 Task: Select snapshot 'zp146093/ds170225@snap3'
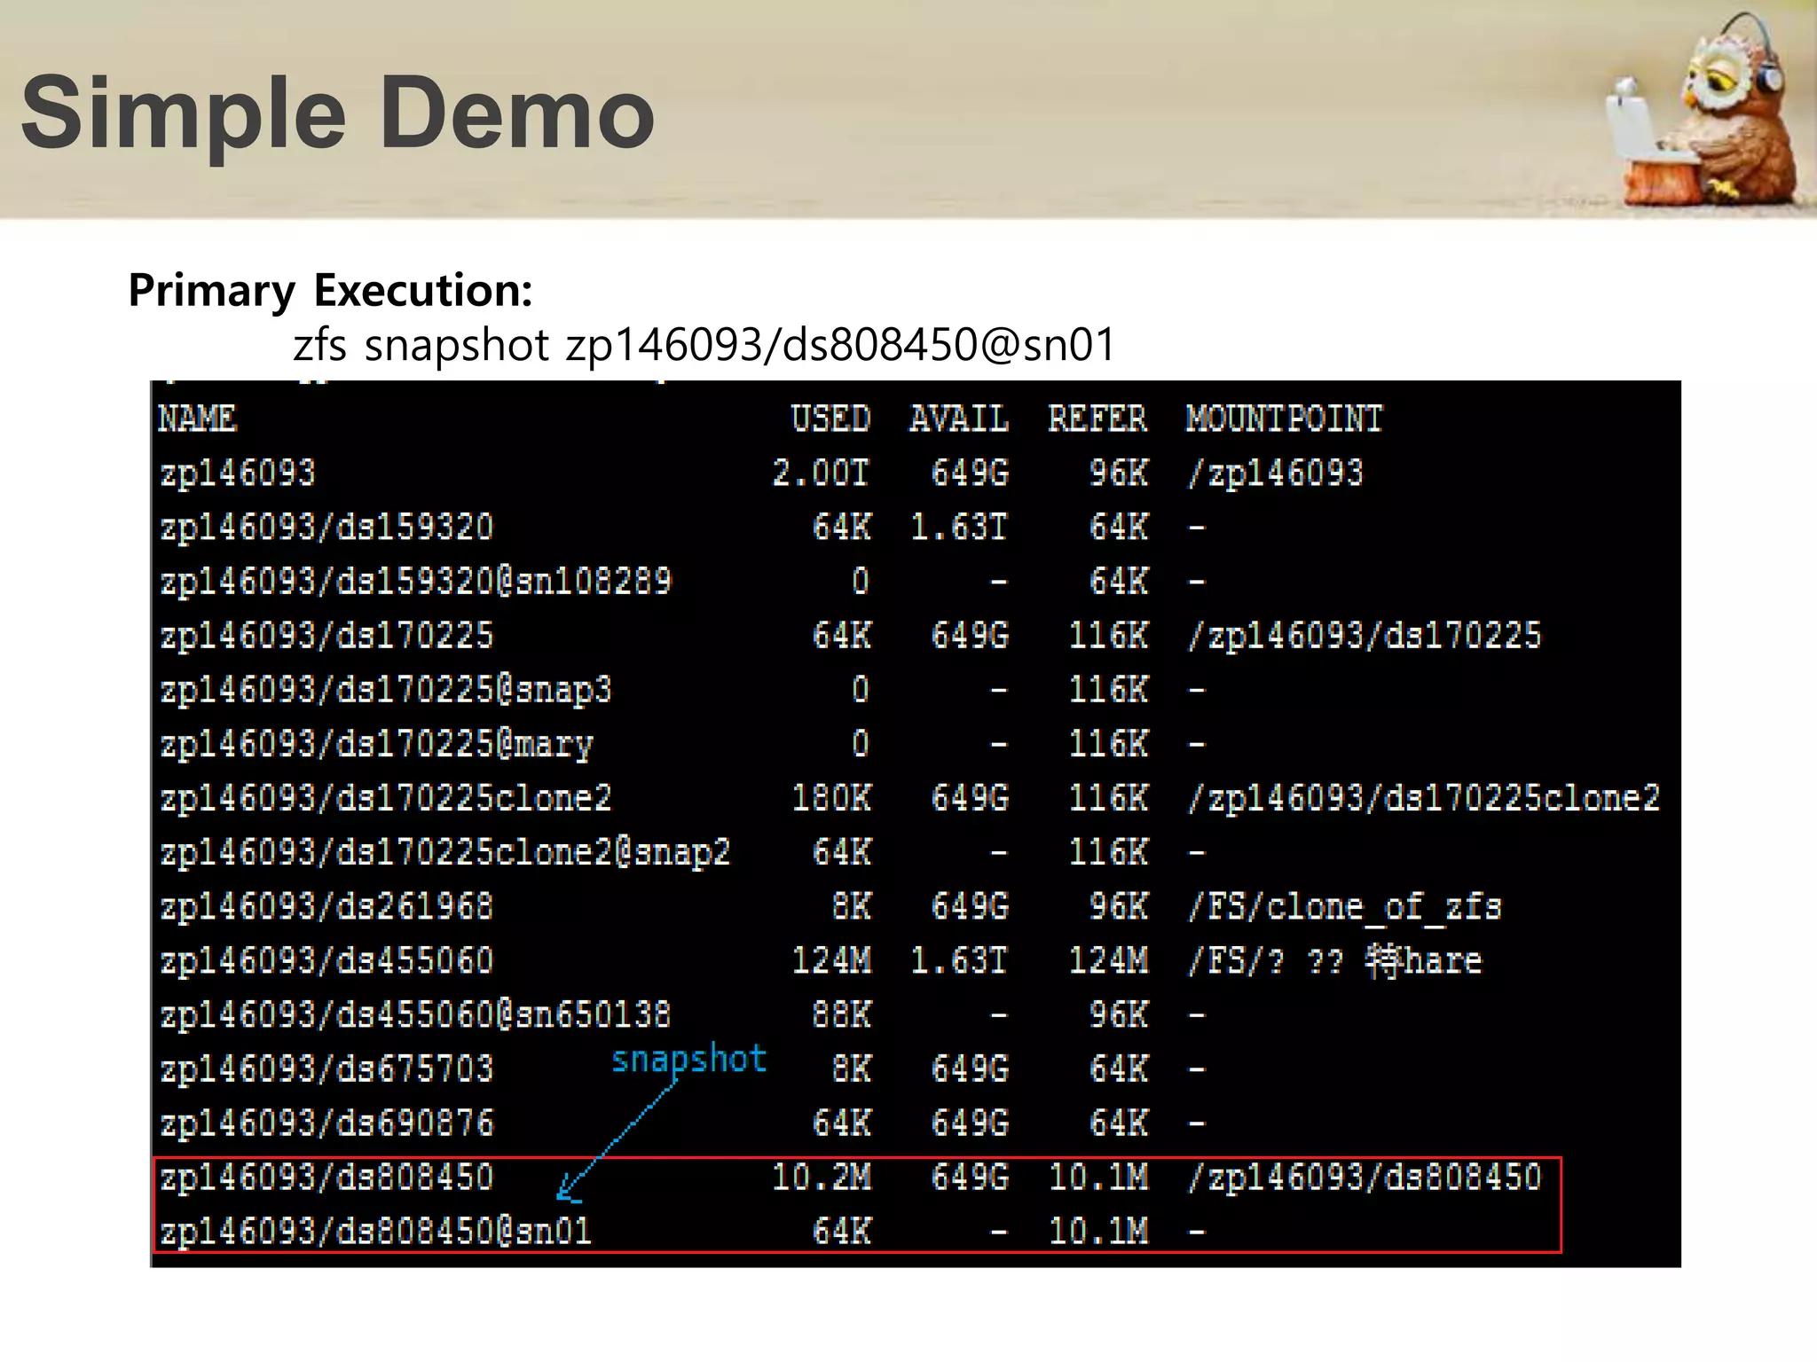[x=386, y=690]
